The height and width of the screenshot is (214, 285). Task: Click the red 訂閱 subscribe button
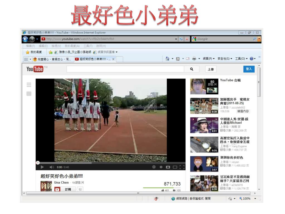coord(65,189)
